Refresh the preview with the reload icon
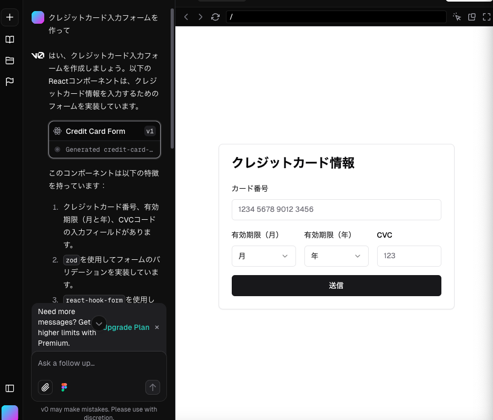The image size is (493, 420). pyautogui.click(x=215, y=17)
